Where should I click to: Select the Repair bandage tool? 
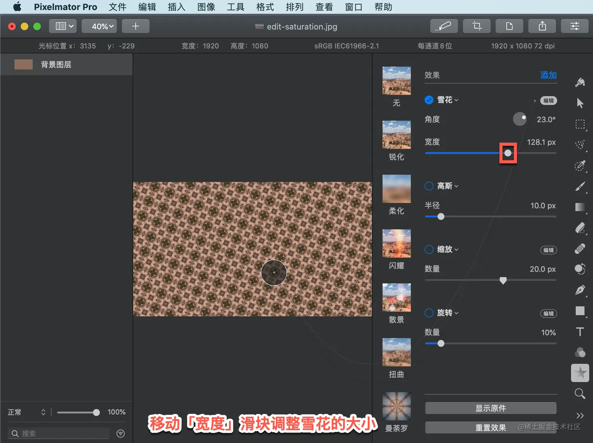click(x=580, y=249)
